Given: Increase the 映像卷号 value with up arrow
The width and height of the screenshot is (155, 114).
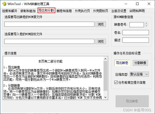Looking at the screenshot, I should coord(146,23).
